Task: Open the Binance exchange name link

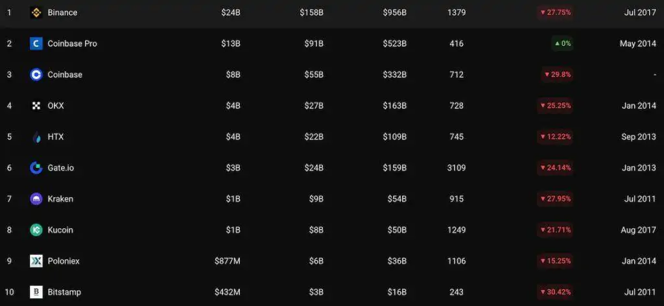Action: point(62,12)
